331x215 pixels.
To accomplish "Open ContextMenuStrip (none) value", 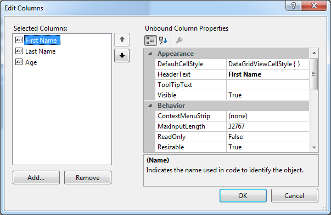I will (x=268, y=116).
